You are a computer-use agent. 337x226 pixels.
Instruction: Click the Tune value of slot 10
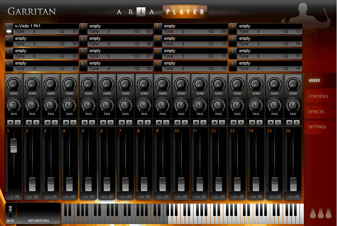(x=183, y=44)
